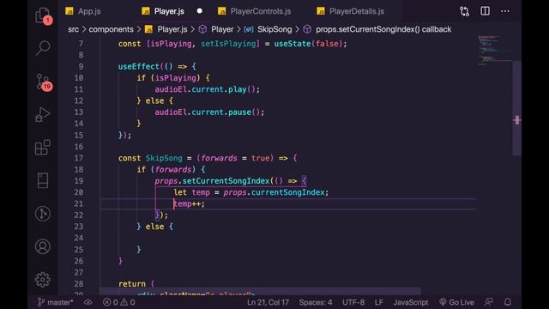This screenshot has height=309, width=549.
Task: Open the Search view icon
Action: [43, 48]
